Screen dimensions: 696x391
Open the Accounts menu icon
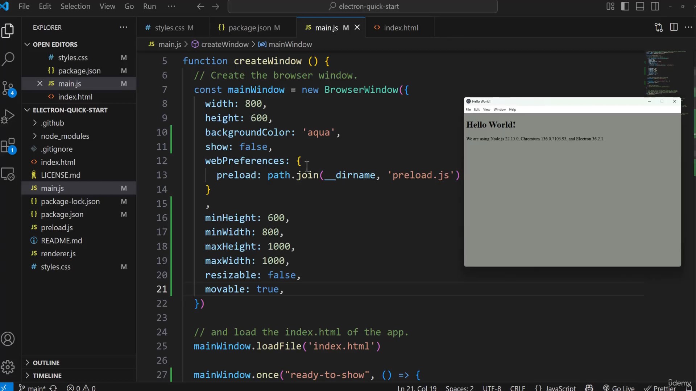(8, 339)
